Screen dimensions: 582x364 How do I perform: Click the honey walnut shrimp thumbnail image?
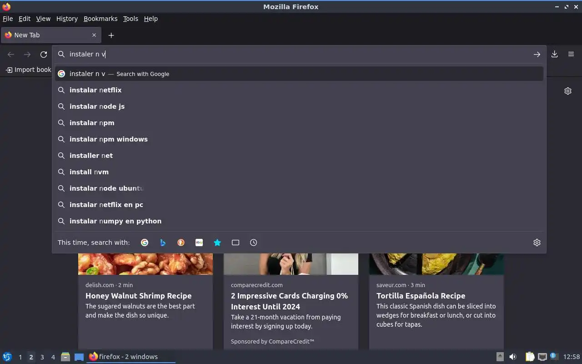[145, 264]
